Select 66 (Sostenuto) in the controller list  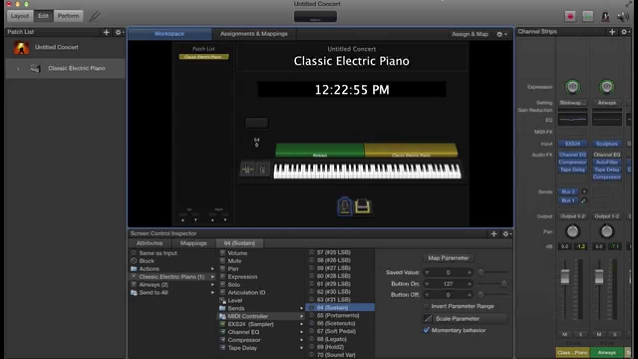click(x=340, y=324)
